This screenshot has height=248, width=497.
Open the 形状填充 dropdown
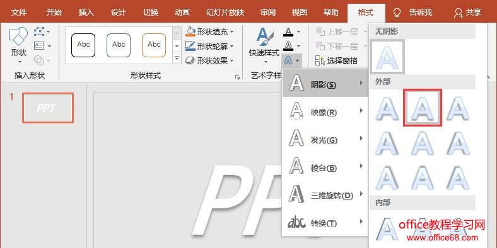(x=210, y=31)
